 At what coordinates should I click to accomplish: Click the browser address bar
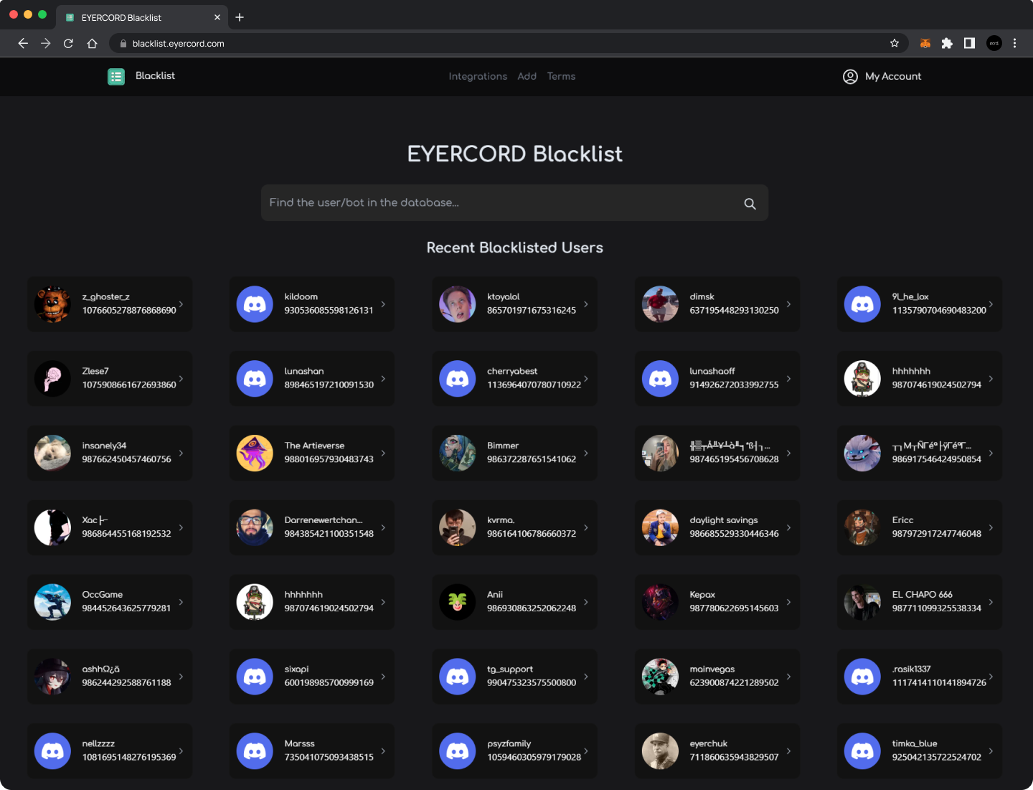pos(508,44)
